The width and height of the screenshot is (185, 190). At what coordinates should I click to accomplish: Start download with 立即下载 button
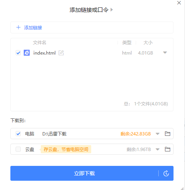click(85, 173)
